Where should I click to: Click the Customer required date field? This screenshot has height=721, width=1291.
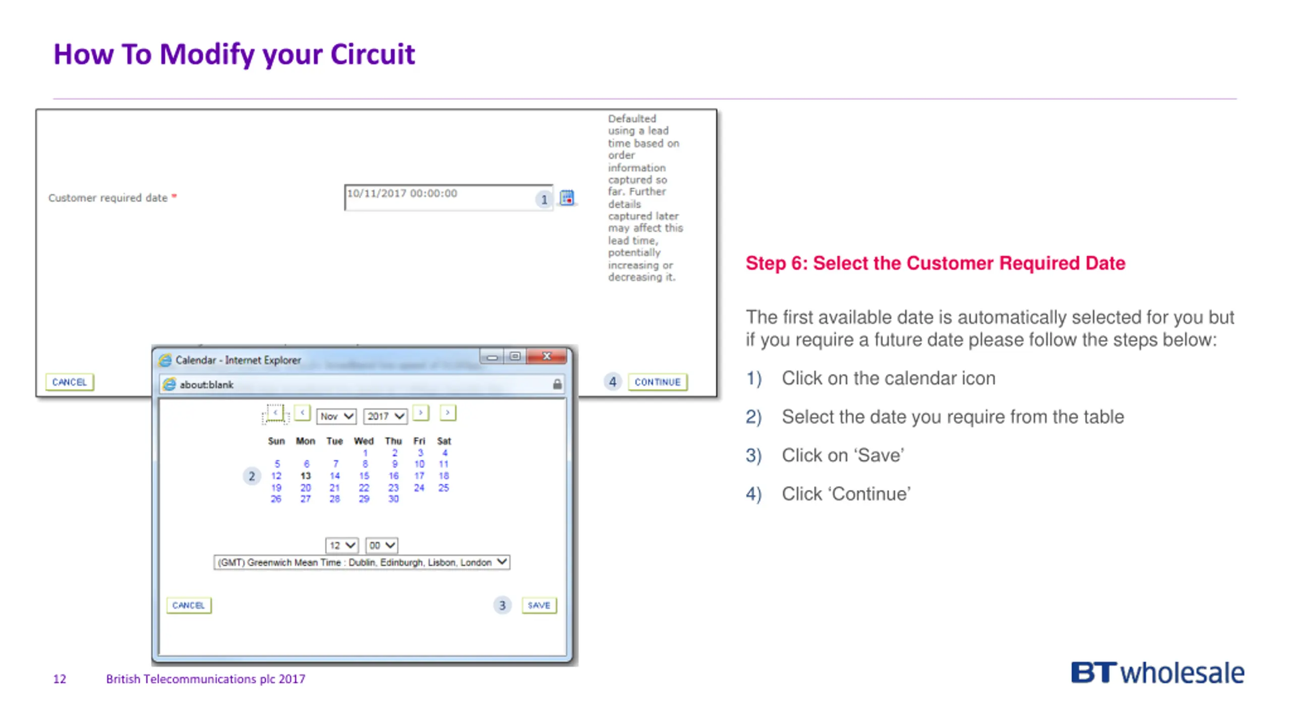(439, 197)
